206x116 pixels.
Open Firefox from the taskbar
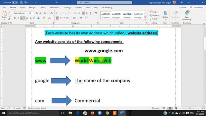[92, 113]
